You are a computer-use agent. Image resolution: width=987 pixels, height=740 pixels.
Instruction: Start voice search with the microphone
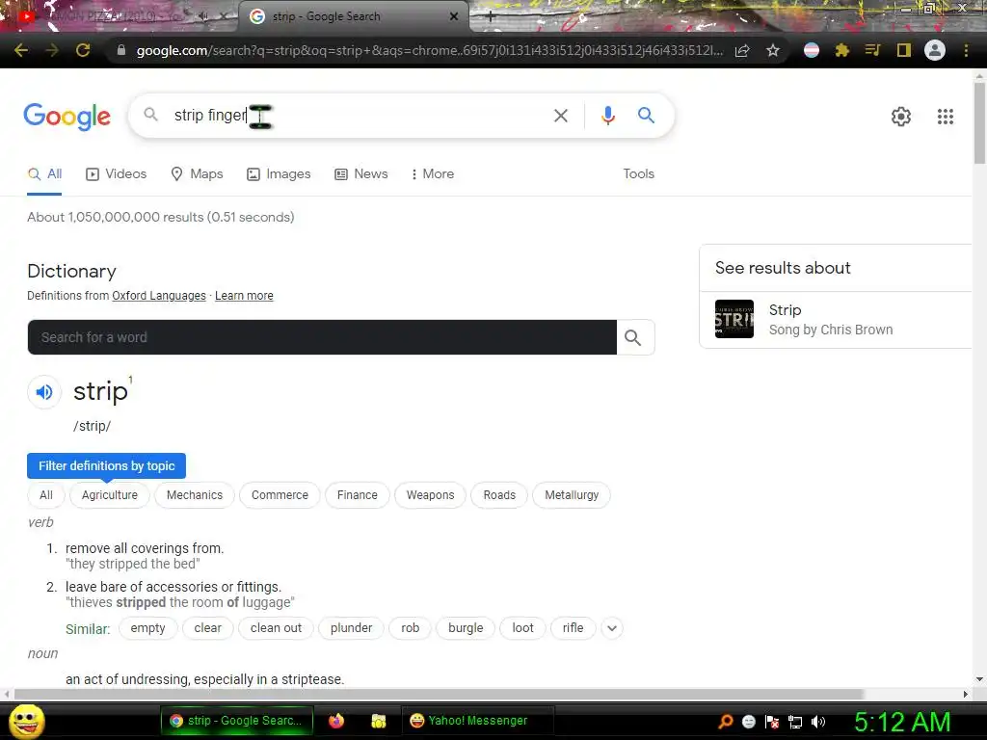[x=607, y=116]
